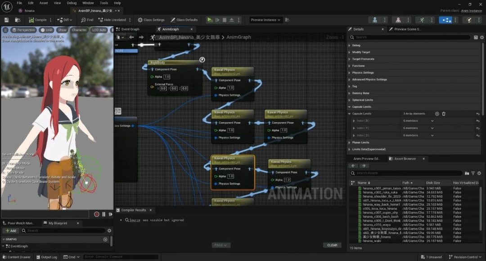The image size is (486, 261).
Task: Click the selected Kawaii Physics node's Physics Settings pin
Action: click(x=216, y=184)
